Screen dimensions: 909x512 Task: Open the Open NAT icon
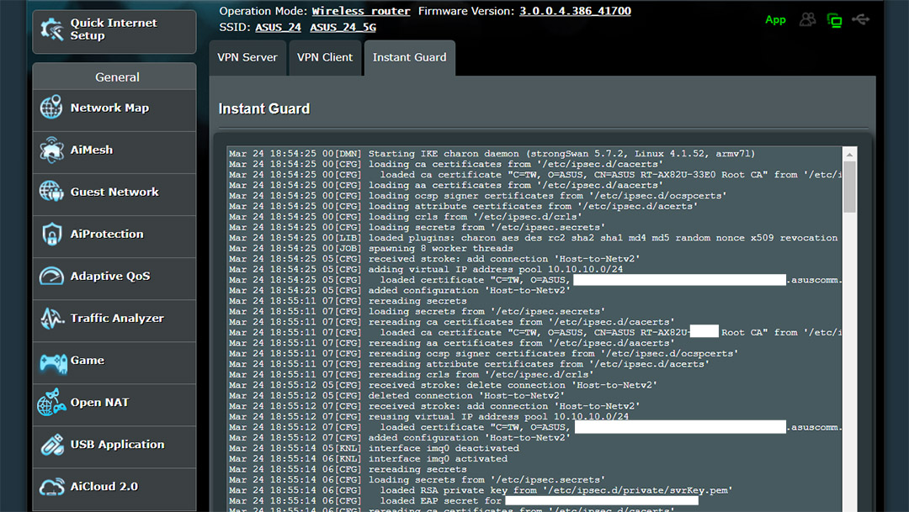tap(51, 403)
